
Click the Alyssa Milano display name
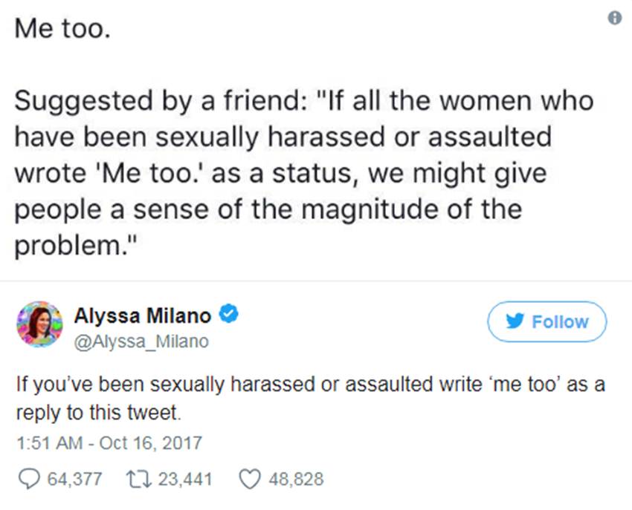142,316
